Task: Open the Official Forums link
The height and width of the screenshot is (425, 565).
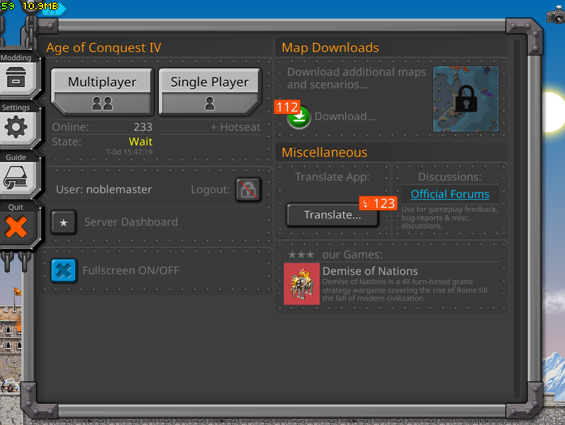Action: click(449, 194)
